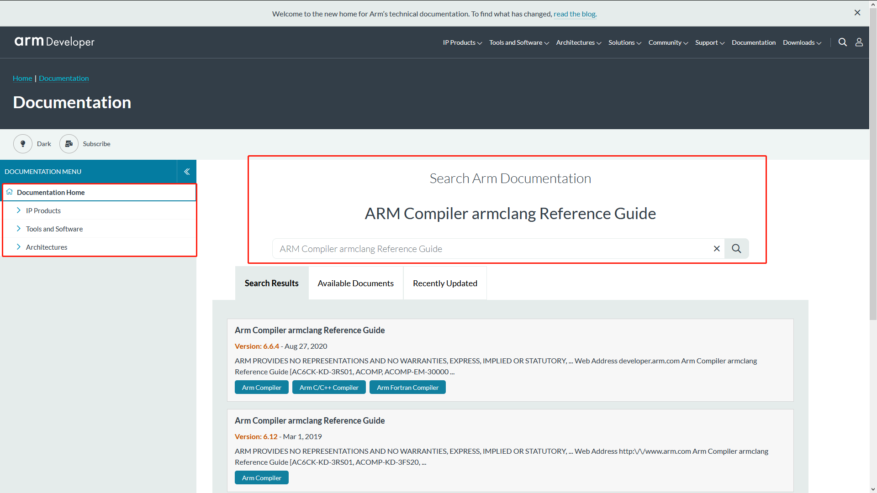Go to Documentation in top navbar
Screen dimensions: 877x493
[x=754, y=42]
